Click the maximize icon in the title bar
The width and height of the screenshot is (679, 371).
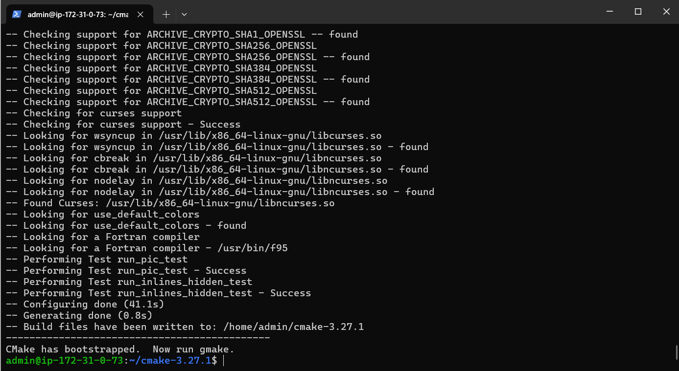tap(637, 11)
